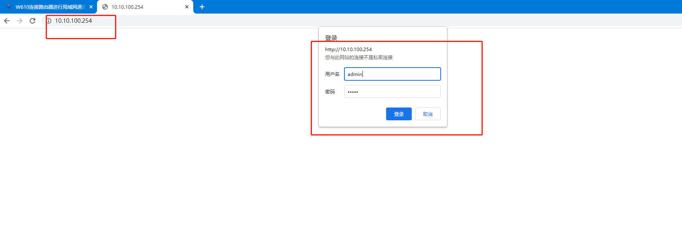Close the W610 router tab
The width and height of the screenshot is (682, 237).
(x=91, y=7)
